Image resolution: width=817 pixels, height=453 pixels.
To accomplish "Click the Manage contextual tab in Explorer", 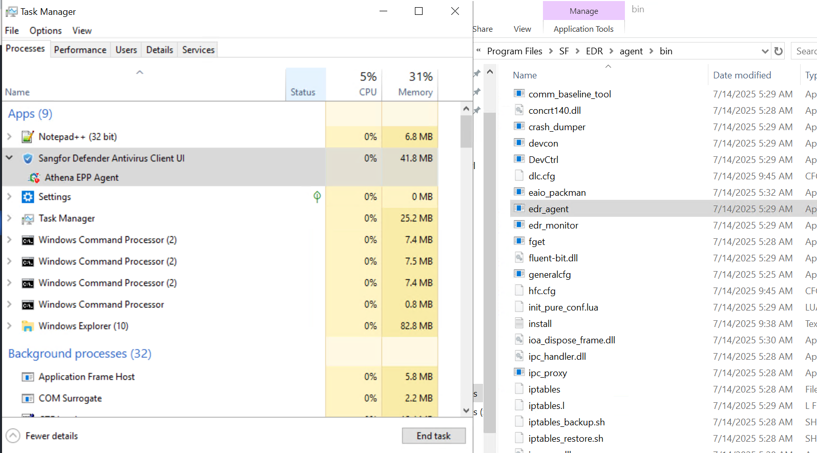I will point(584,11).
